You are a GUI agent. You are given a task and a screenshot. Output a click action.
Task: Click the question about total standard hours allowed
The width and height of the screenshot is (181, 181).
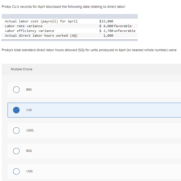(x=89, y=50)
